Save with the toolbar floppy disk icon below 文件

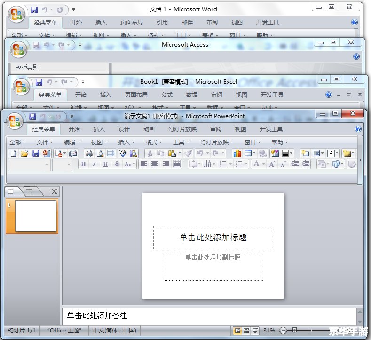[35, 153]
